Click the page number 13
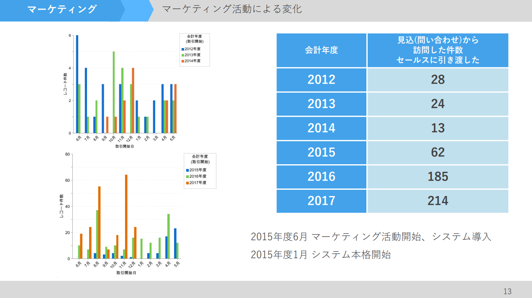532x298 pixels. tap(507, 291)
